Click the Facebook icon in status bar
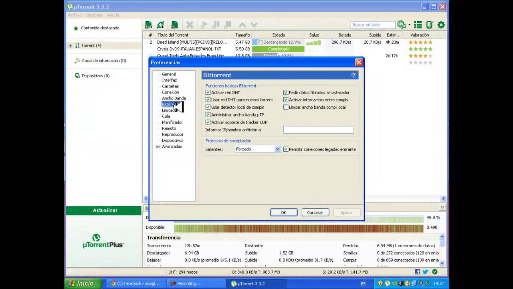The width and height of the screenshot is (513, 289). (x=418, y=272)
